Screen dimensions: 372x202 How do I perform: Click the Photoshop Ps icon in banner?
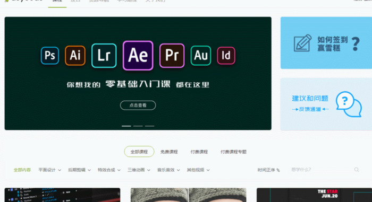(x=50, y=56)
